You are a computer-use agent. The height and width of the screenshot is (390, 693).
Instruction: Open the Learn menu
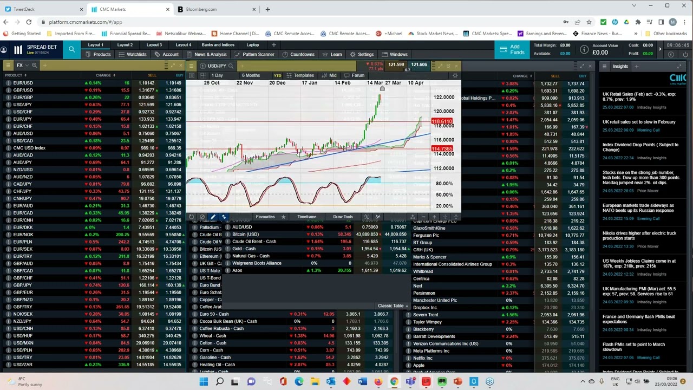tap(332, 54)
